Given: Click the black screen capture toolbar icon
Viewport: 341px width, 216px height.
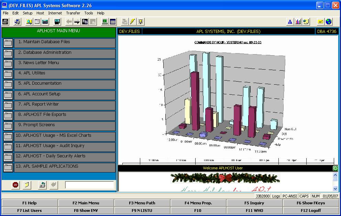Looking at the screenshot, I should pyautogui.click(x=57, y=22).
